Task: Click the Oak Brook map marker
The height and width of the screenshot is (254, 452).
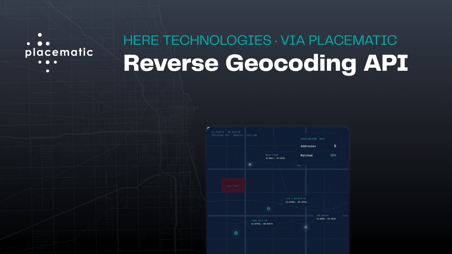Action: 306,227
